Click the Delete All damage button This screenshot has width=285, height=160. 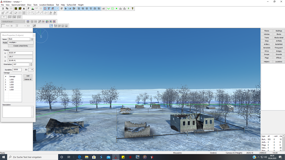[28, 79]
